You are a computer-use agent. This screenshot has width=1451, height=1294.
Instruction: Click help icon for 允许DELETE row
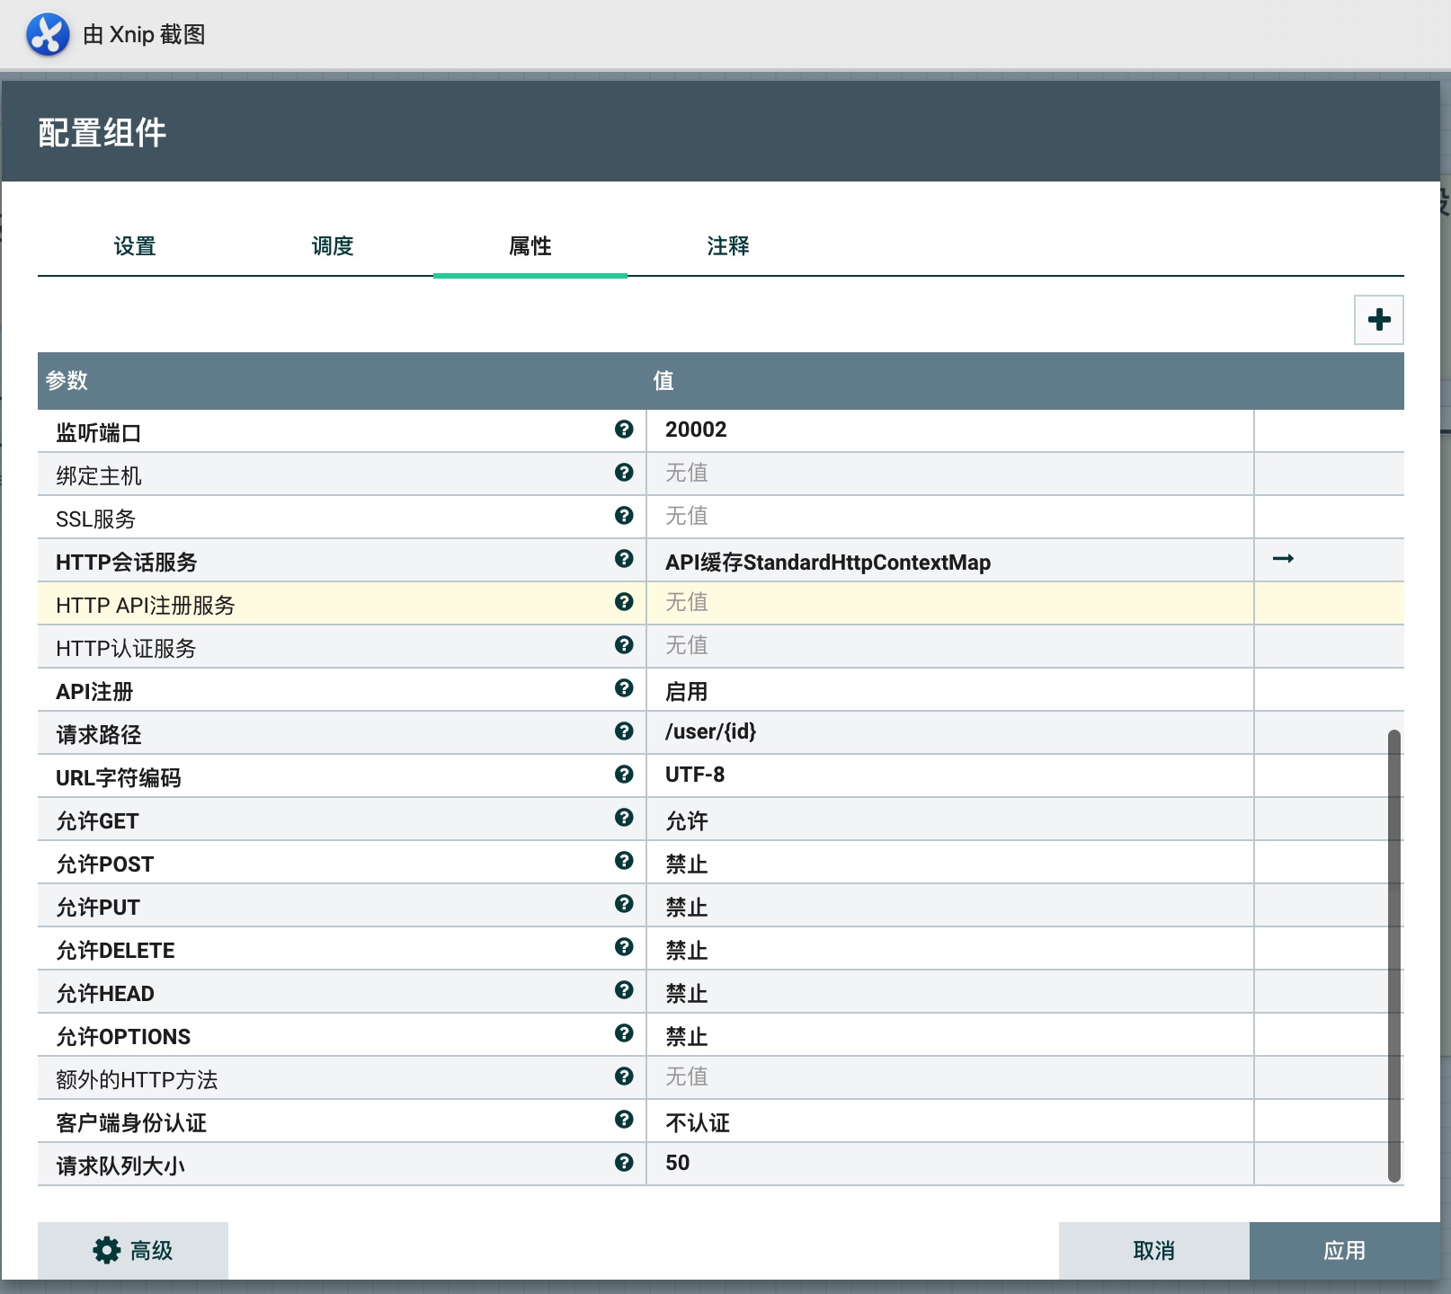[624, 947]
